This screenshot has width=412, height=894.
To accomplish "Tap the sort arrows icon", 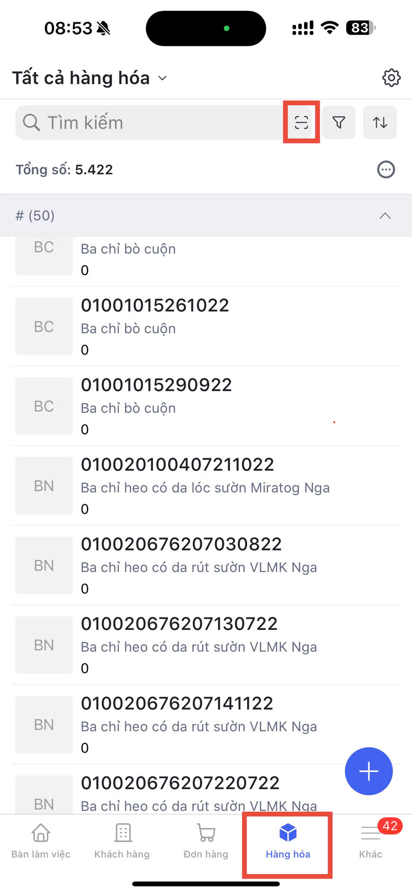I will [x=380, y=122].
